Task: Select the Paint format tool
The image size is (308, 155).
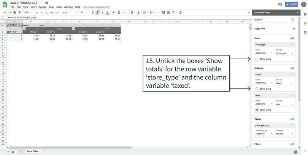Action: (x=19, y=13)
